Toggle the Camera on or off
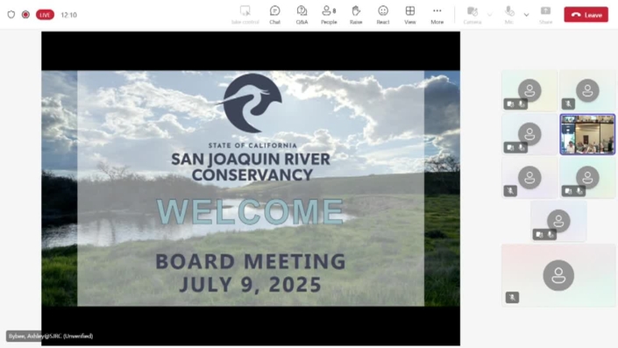 [x=472, y=15]
